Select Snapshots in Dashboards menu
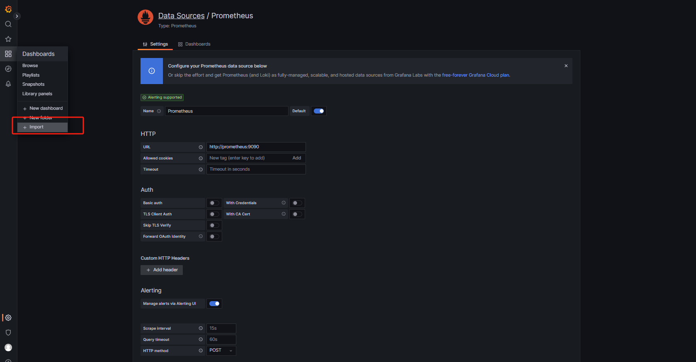The width and height of the screenshot is (696, 362). click(33, 84)
